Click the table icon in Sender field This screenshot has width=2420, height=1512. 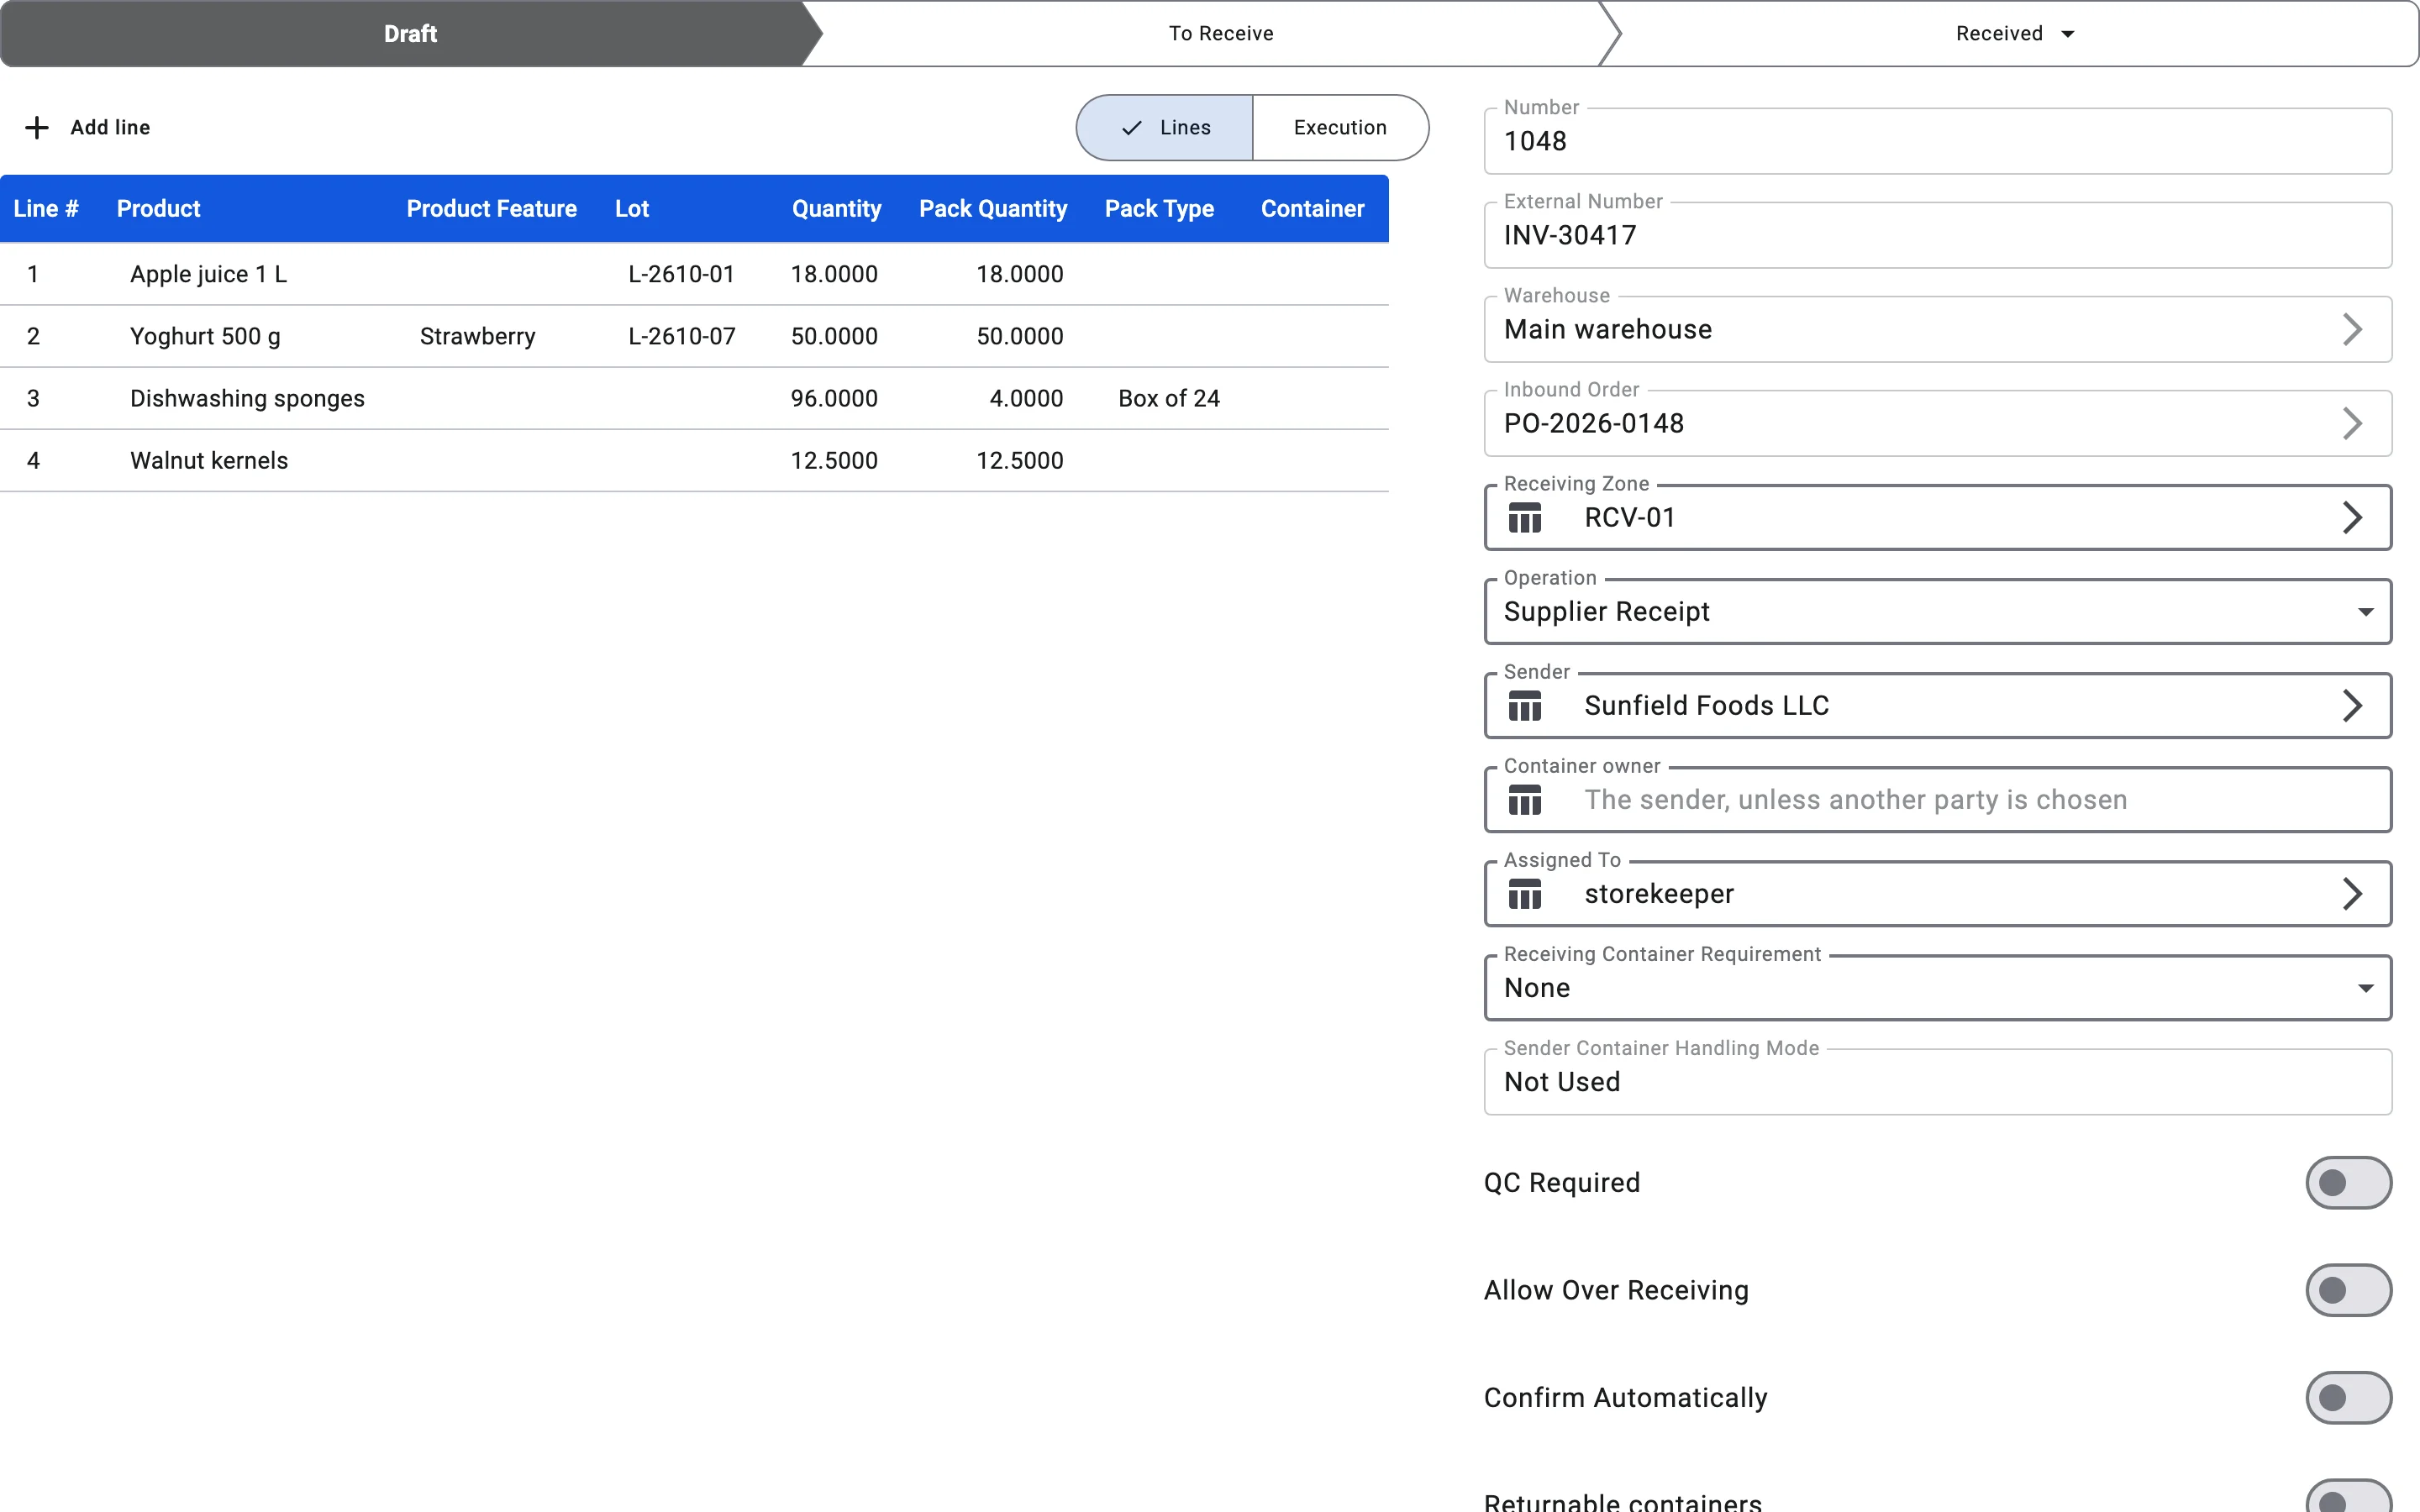pyautogui.click(x=1524, y=706)
